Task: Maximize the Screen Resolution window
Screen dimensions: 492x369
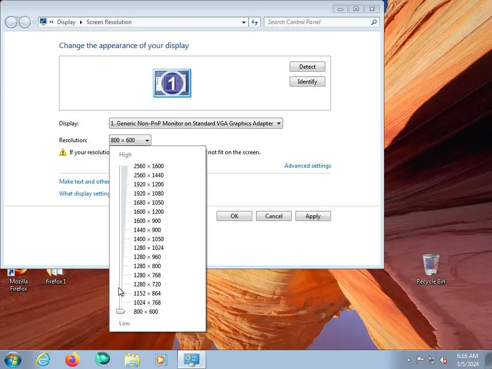Action: click(356, 9)
